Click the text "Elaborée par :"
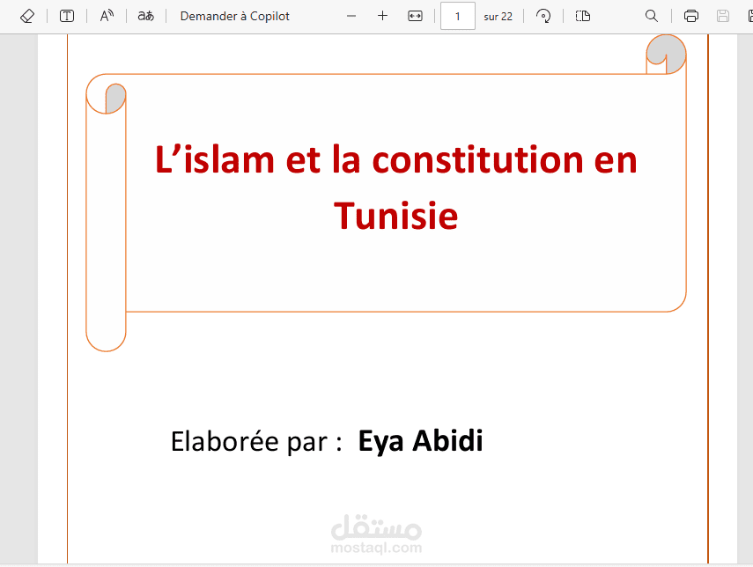The image size is (753, 567). coord(256,441)
